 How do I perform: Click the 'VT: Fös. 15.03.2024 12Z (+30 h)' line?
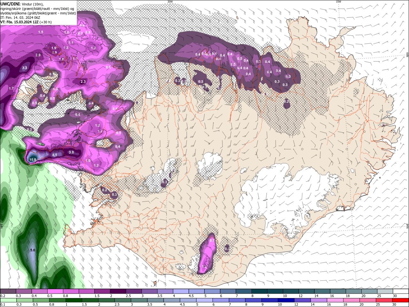(x=26, y=22)
